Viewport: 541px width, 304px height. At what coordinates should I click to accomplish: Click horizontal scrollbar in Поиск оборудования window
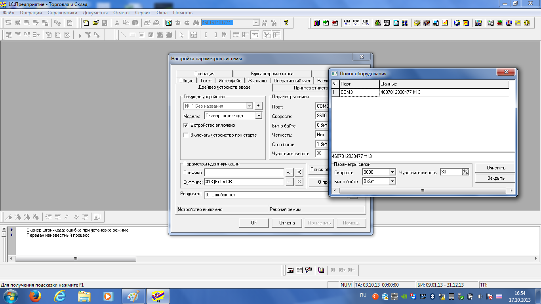pyautogui.click(x=422, y=190)
